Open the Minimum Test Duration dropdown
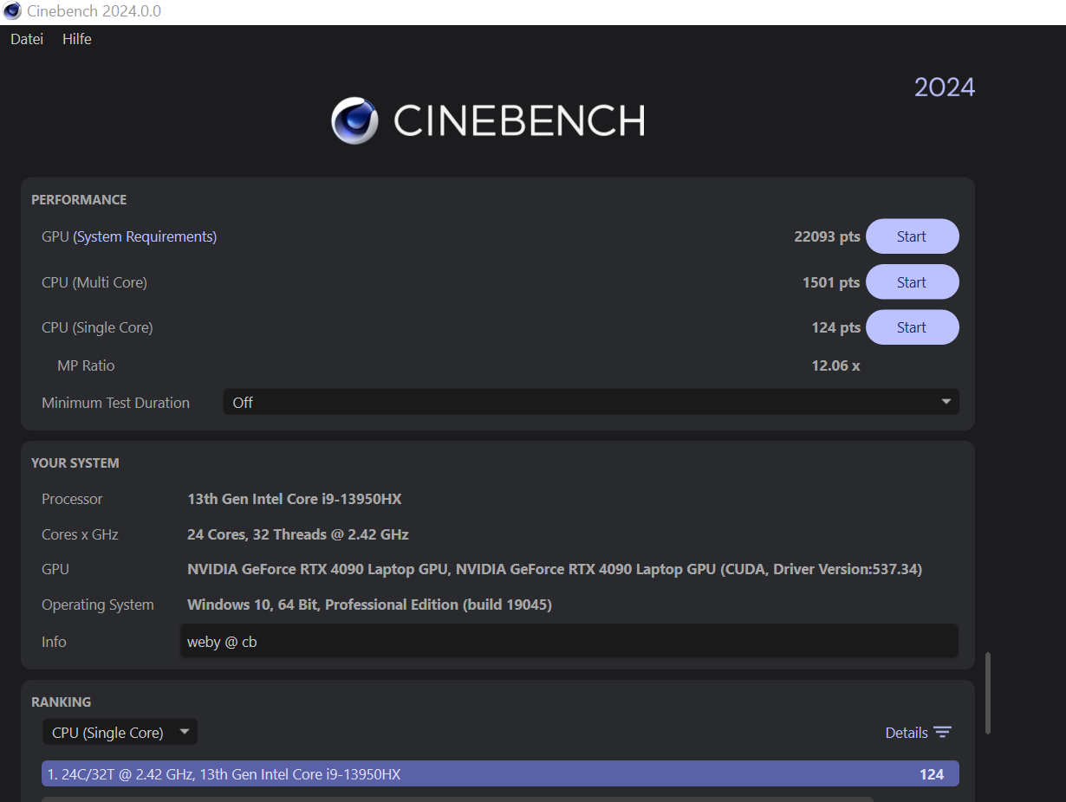 click(x=591, y=402)
